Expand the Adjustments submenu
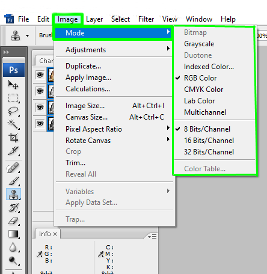Screen dimensions: 267x274 tap(114, 49)
